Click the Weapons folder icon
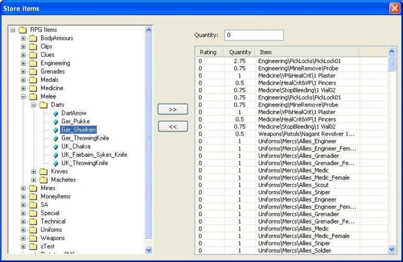Viewport: 403px width, 262px height. [33, 238]
